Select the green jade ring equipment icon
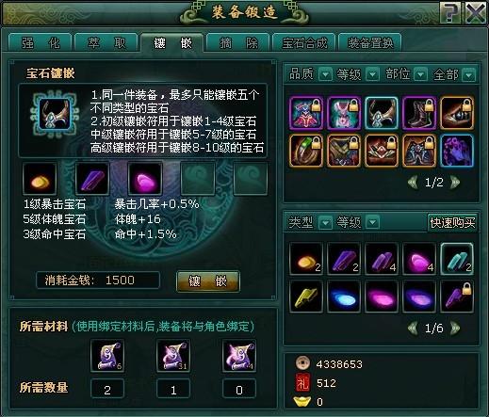Image resolution: width=489 pixels, height=417 pixels. pyautogui.click(x=306, y=151)
